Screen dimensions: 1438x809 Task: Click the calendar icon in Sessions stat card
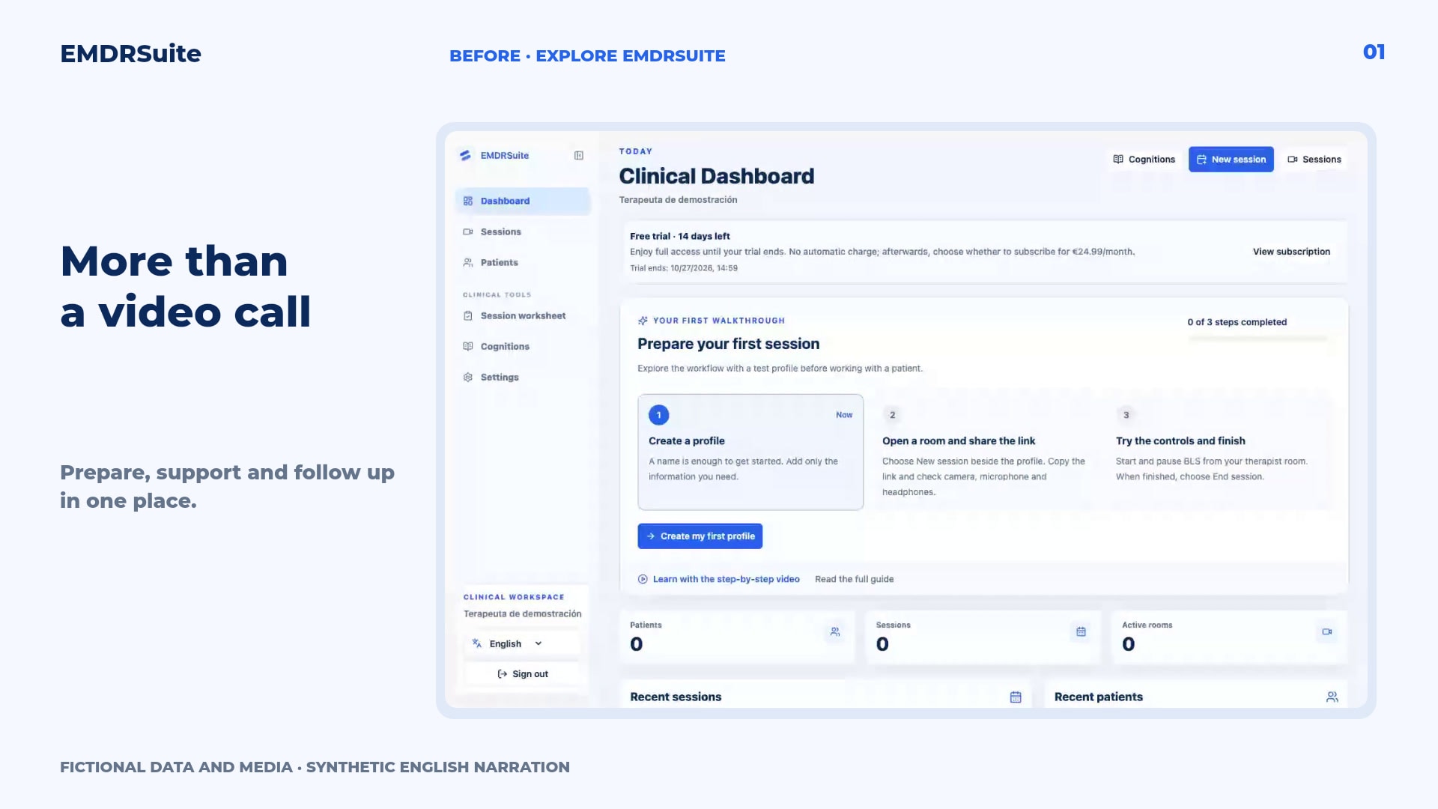click(1081, 632)
